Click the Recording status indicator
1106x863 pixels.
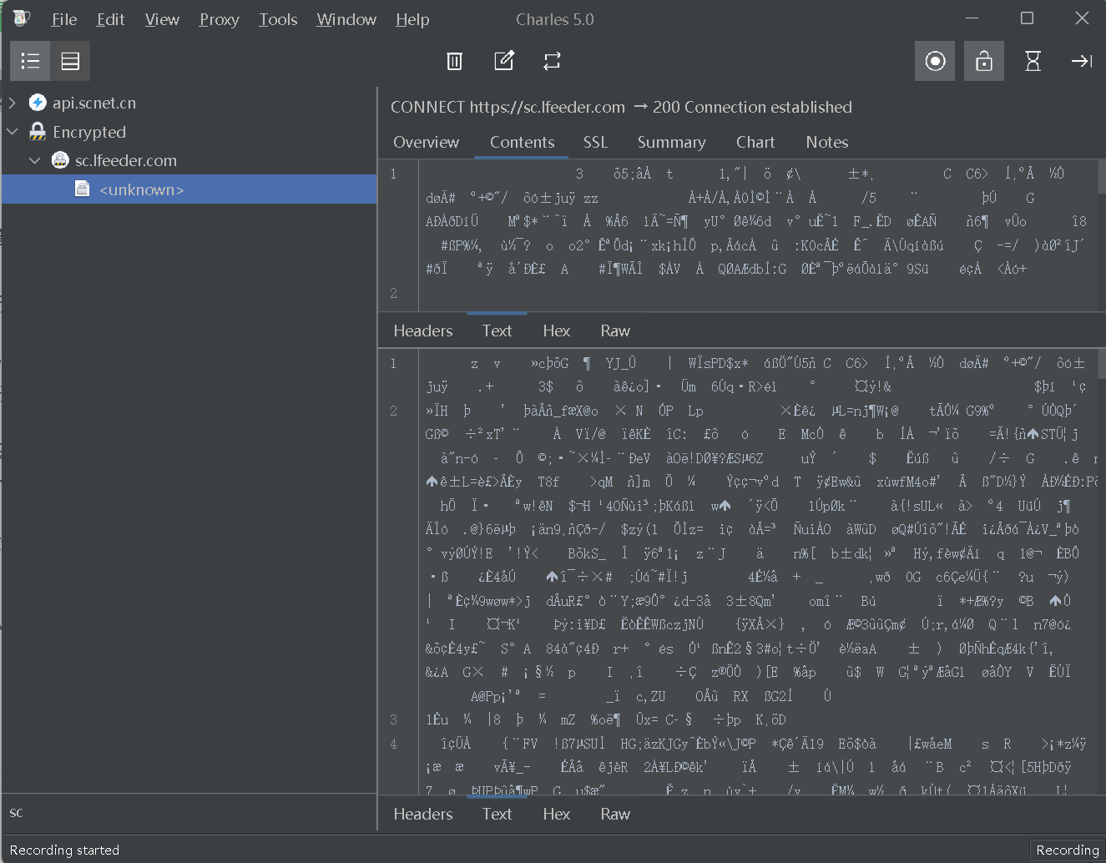coord(1068,850)
